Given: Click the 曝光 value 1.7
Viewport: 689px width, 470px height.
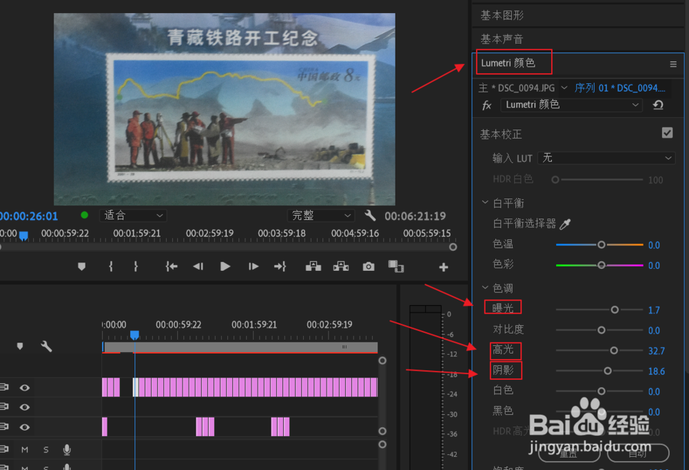Looking at the screenshot, I should point(654,310).
